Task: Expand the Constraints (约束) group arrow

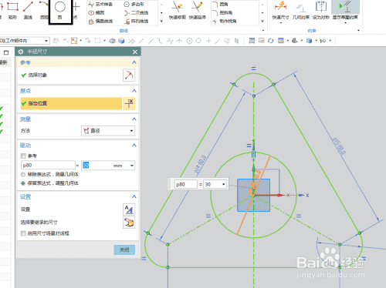Action: (x=358, y=31)
